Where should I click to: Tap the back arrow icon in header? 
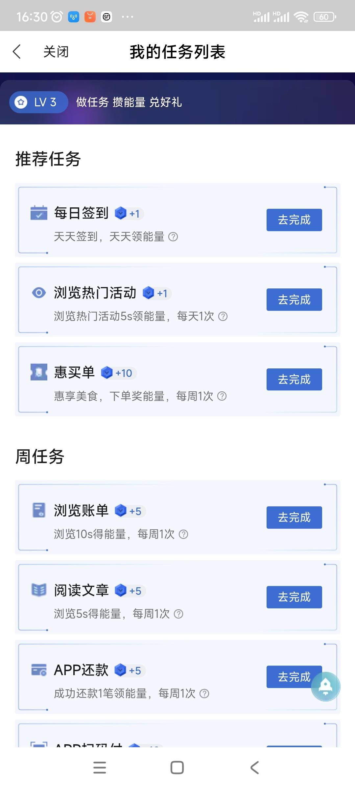pyautogui.click(x=17, y=52)
